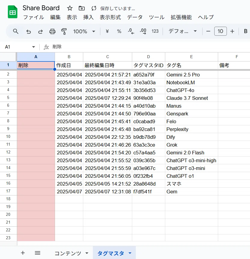This screenshot has height=259, width=250.
Task: Toggle bold formatting
Action: click(246, 31)
